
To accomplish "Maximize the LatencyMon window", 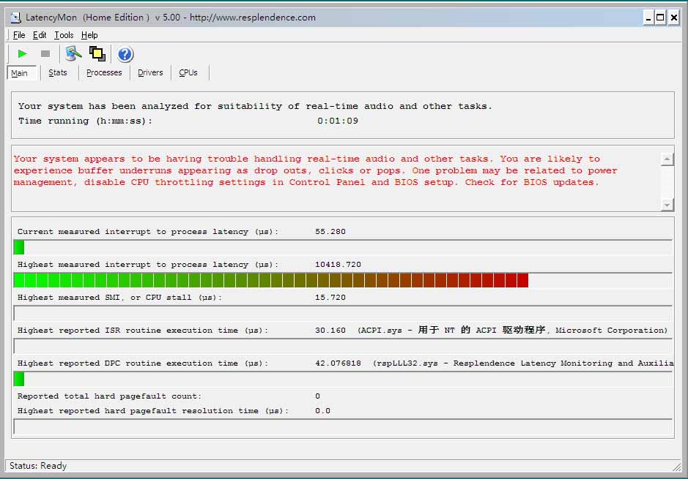I will pos(660,18).
